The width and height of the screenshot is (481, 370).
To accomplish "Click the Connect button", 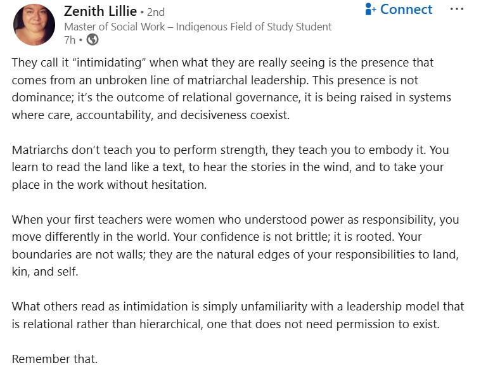I will 406,10.
